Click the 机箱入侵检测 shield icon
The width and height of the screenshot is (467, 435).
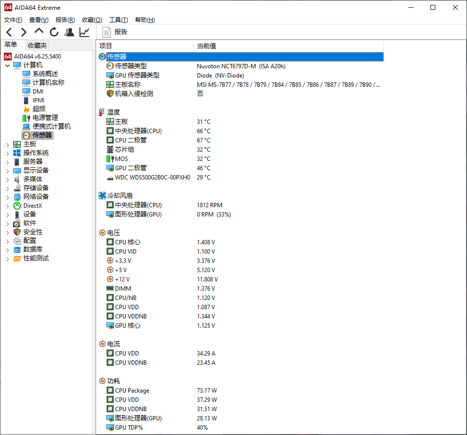pos(110,94)
